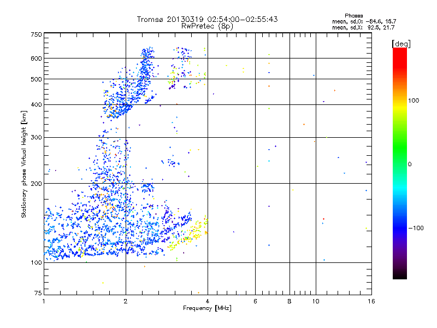This screenshot has width=437, height=328.
Task: Click the y-axis tick label '200'
Action: [x=36, y=184]
